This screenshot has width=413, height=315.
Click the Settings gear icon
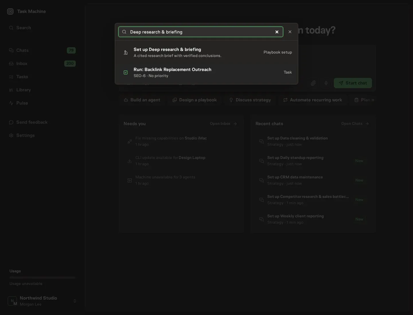click(x=11, y=135)
